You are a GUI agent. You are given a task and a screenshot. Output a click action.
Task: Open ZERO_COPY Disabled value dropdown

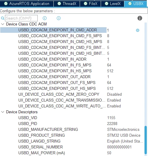tap(114, 95)
